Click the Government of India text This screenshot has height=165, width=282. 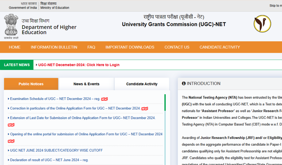click(23, 8)
